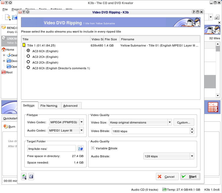Screen dimensions: 222x193
Task: Open the target folder browse icon
Action: pyautogui.click(x=81, y=148)
